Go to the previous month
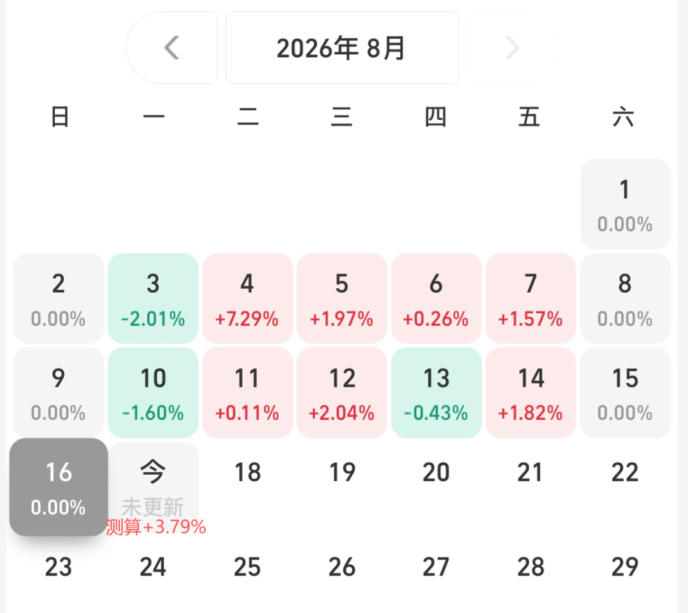 [x=171, y=47]
